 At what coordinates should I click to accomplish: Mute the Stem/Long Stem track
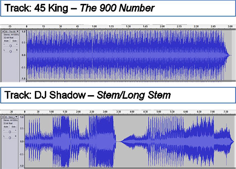6,127
